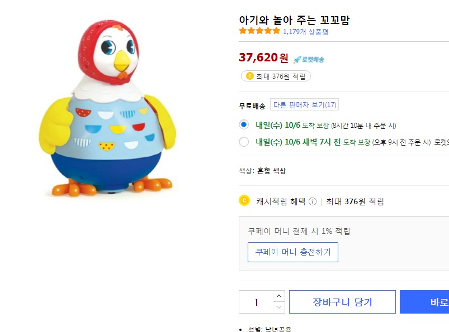
Task: Add to cart with 장바구니 담기
Action: click(342, 302)
